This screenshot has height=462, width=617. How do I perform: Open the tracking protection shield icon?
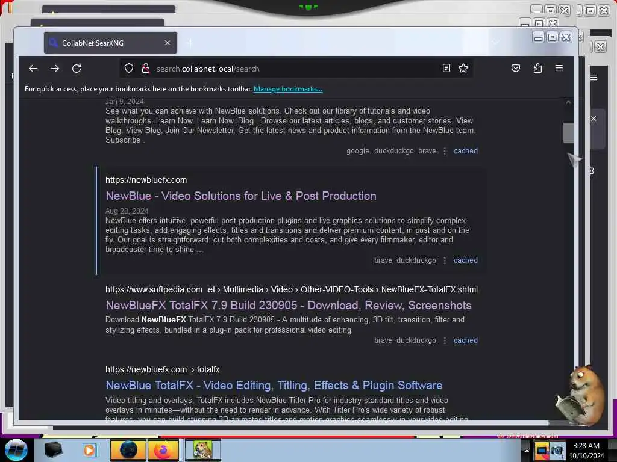[x=129, y=69]
